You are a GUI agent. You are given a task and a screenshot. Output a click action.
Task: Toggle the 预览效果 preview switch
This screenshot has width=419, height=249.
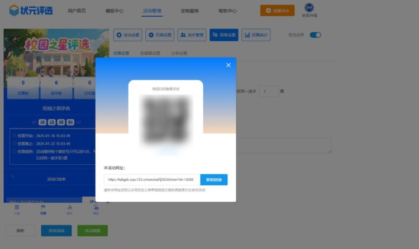[x=316, y=35]
